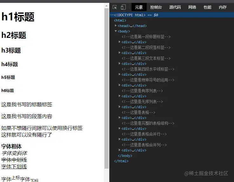Toggle the device toolbar icon

click(x=123, y=7)
